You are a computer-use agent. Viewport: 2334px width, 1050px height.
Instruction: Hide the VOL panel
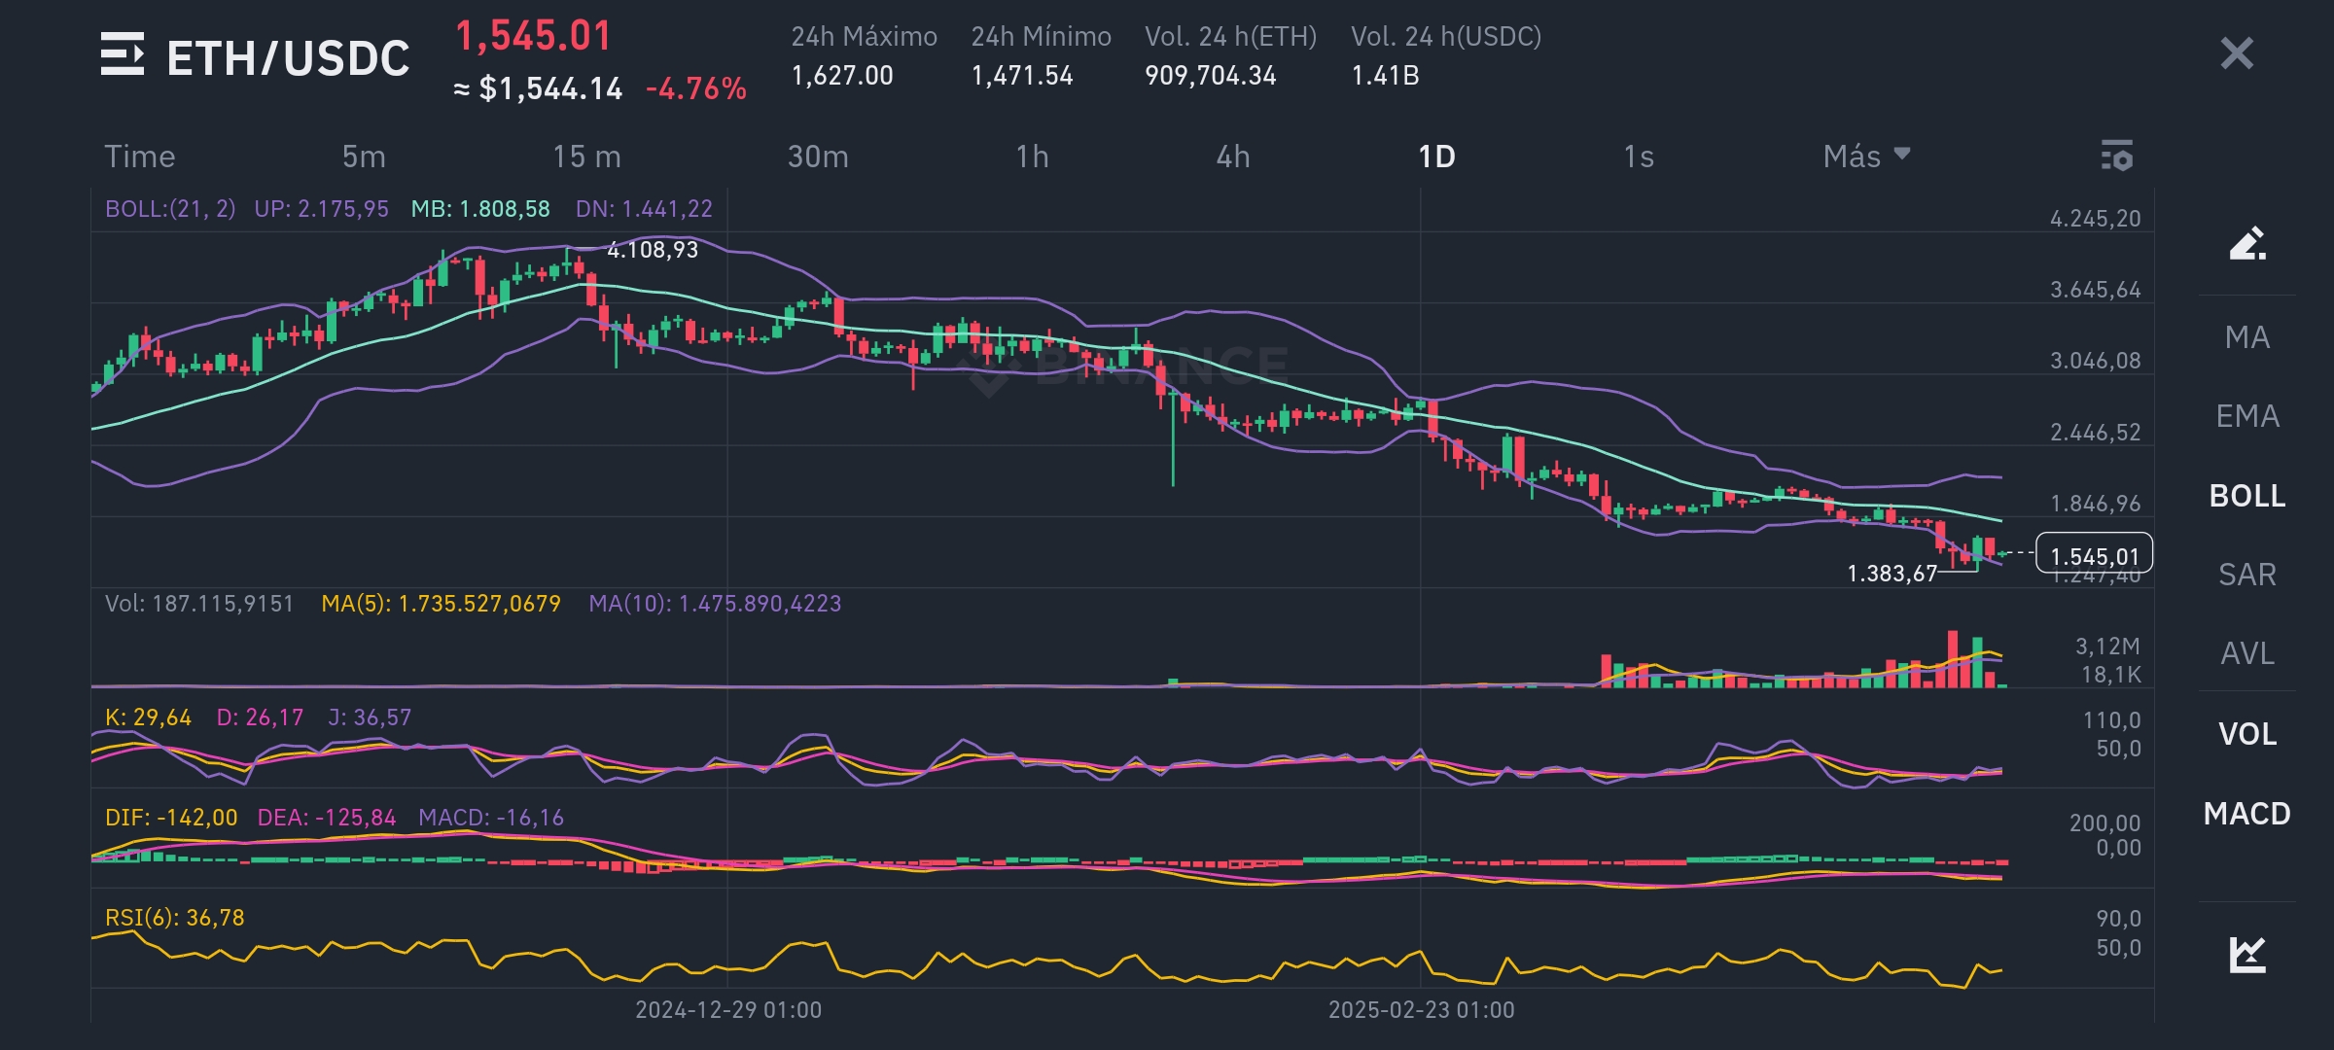click(2246, 734)
